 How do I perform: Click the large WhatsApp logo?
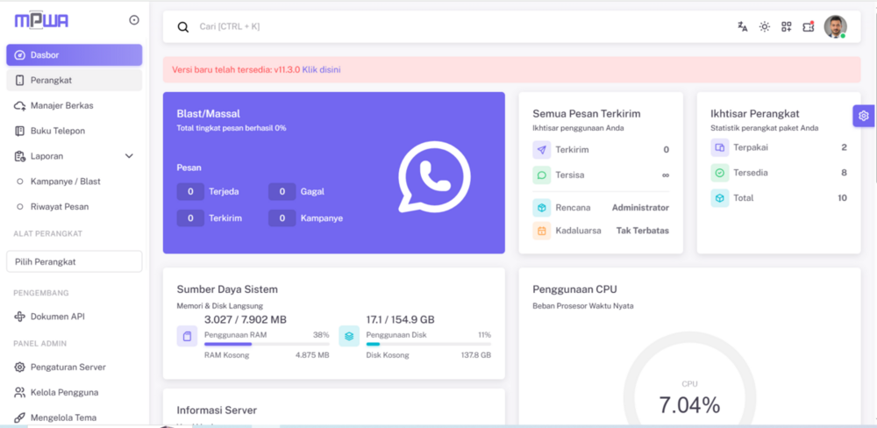point(435,177)
